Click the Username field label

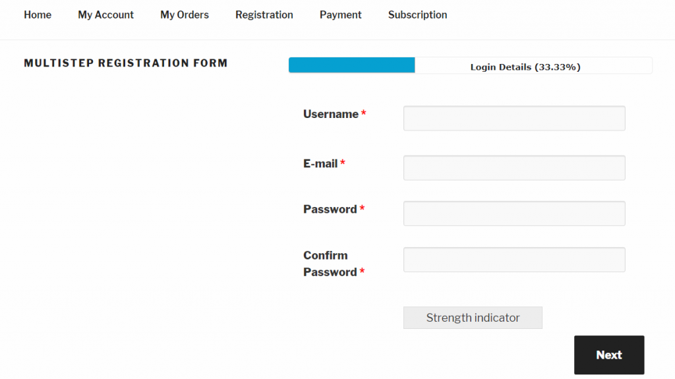click(331, 114)
